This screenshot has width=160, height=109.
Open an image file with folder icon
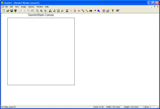(8, 11)
